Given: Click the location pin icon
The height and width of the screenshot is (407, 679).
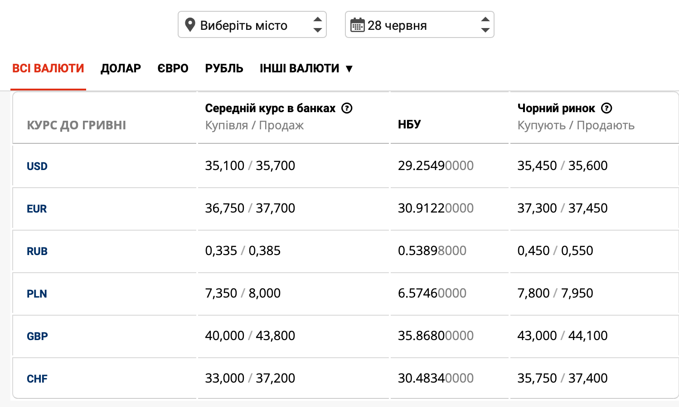Looking at the screenshot, I should (x=190, y=25).
